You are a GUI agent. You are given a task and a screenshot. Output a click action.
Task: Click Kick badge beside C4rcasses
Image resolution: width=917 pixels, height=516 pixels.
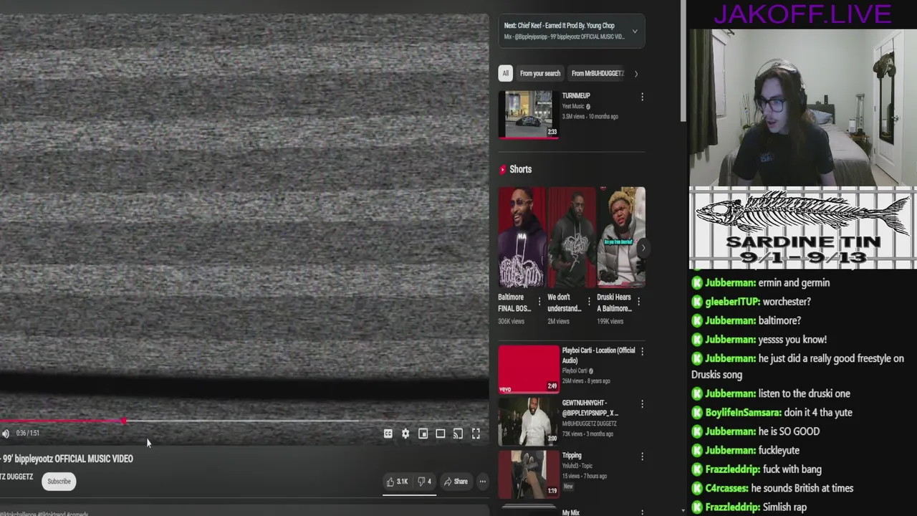697,489
